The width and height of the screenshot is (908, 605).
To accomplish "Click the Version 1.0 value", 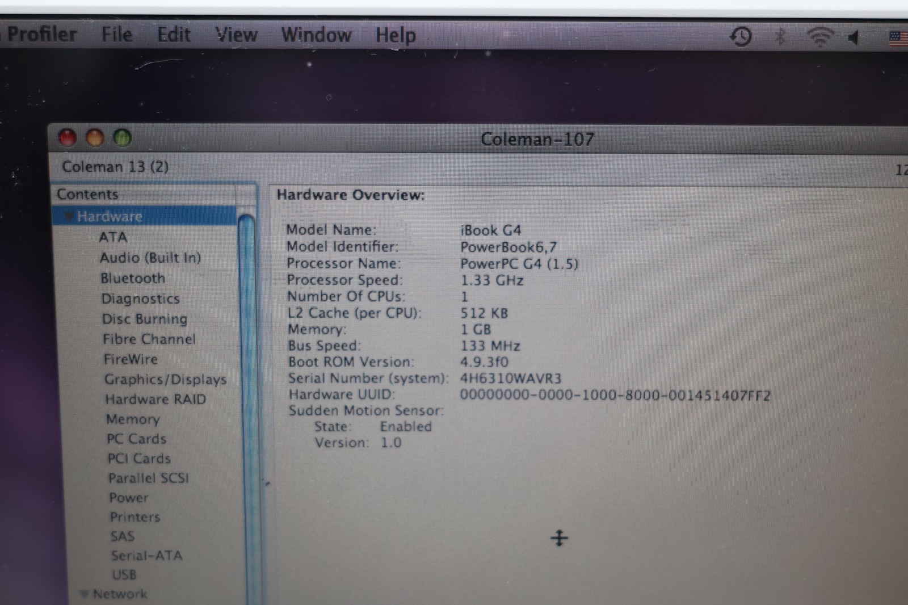I will [x=391, y=443].
